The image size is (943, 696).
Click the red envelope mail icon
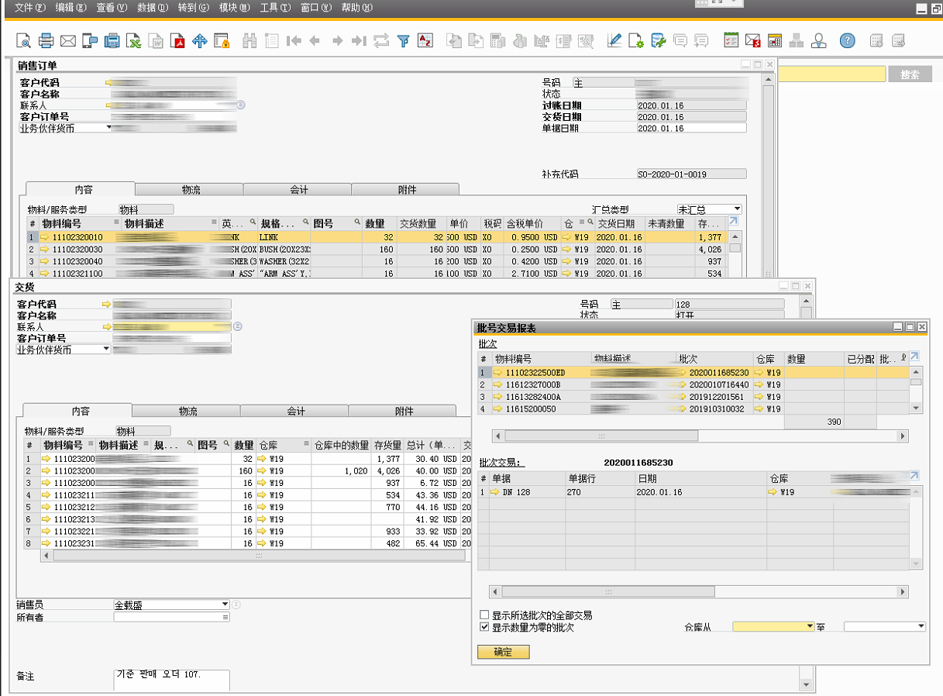(x=752, y=41)
